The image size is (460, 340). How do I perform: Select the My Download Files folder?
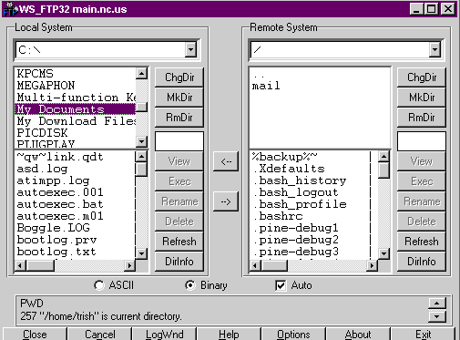(75, 121)
